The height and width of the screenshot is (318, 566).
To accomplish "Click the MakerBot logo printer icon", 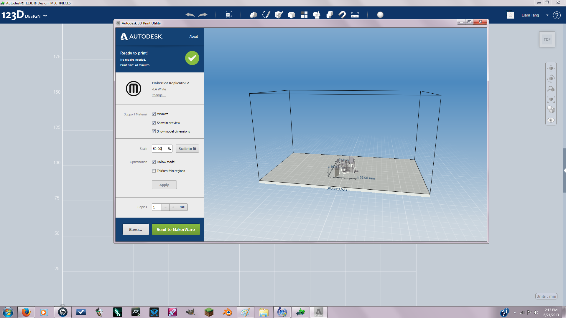I will point(134,88).
